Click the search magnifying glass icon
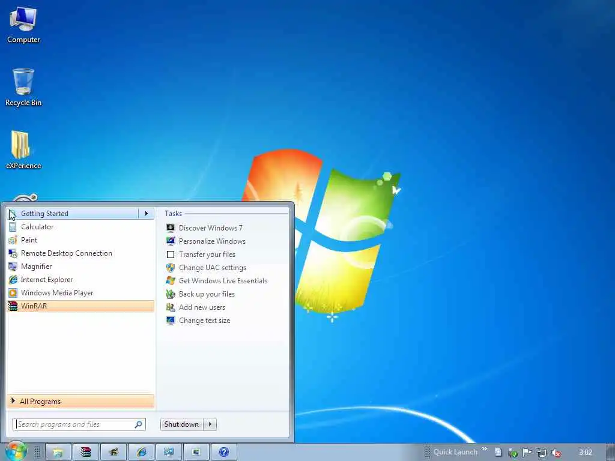 pyautogui.click(x=139, y=424)
